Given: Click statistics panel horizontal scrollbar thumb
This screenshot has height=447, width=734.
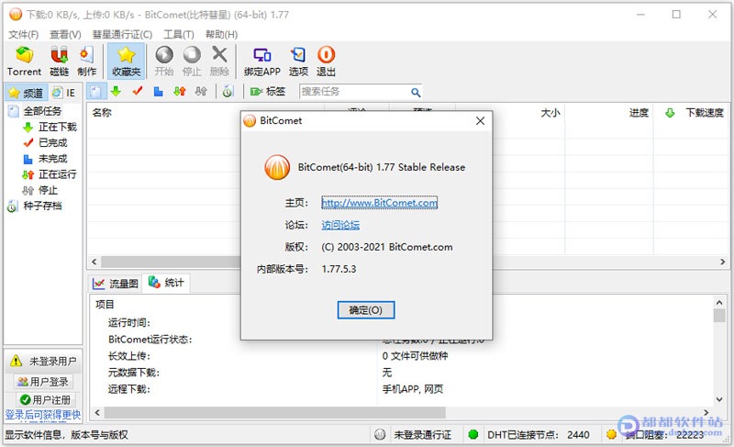Looking at the screenshot, I should pos(274,412).
